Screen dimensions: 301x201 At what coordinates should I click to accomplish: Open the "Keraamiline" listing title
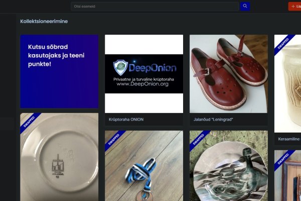(289, 139)
